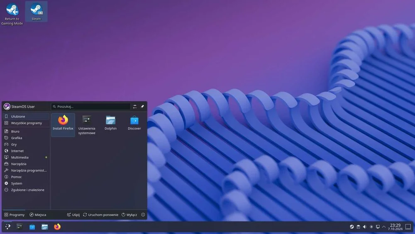Open the Pomoc category
The image size is (415, 234).
click(26, 177)
